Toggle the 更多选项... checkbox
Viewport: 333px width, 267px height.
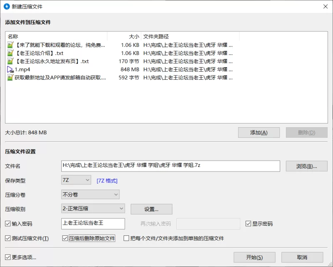7,257
